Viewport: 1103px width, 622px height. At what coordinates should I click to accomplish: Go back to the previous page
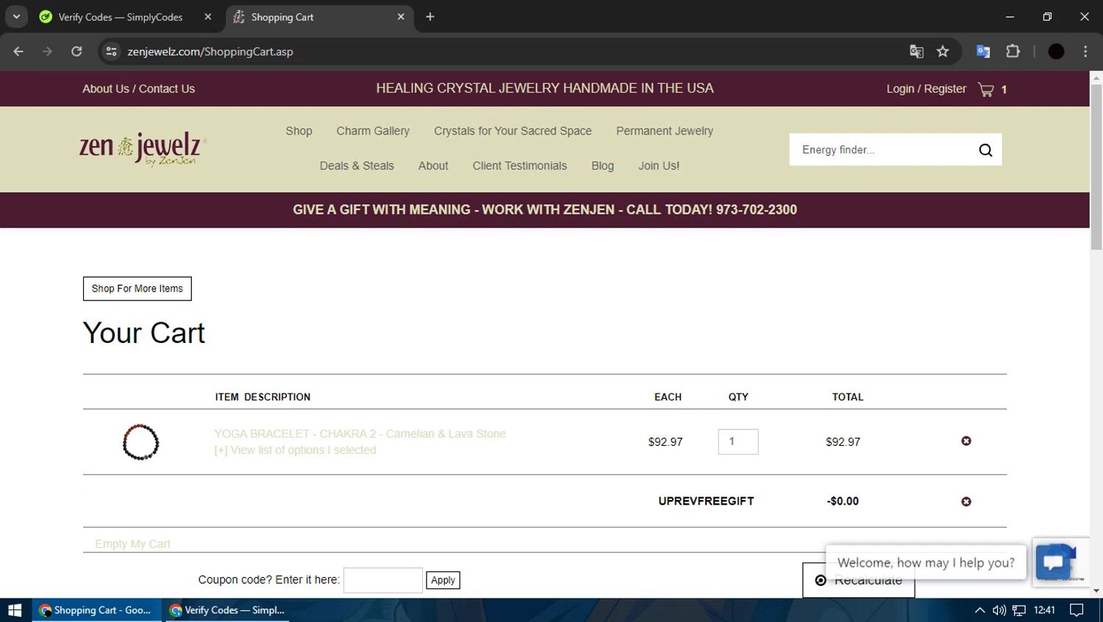click(x=18, y=51)
